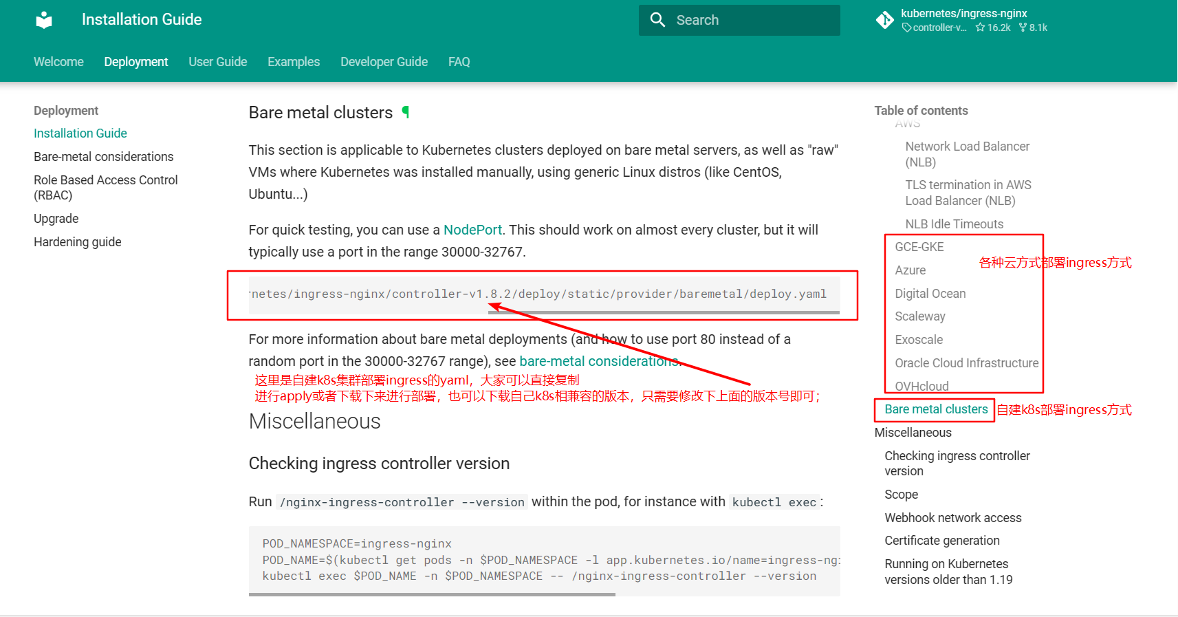Open the Upgrade page link
1178x617 pixels.
56,219
